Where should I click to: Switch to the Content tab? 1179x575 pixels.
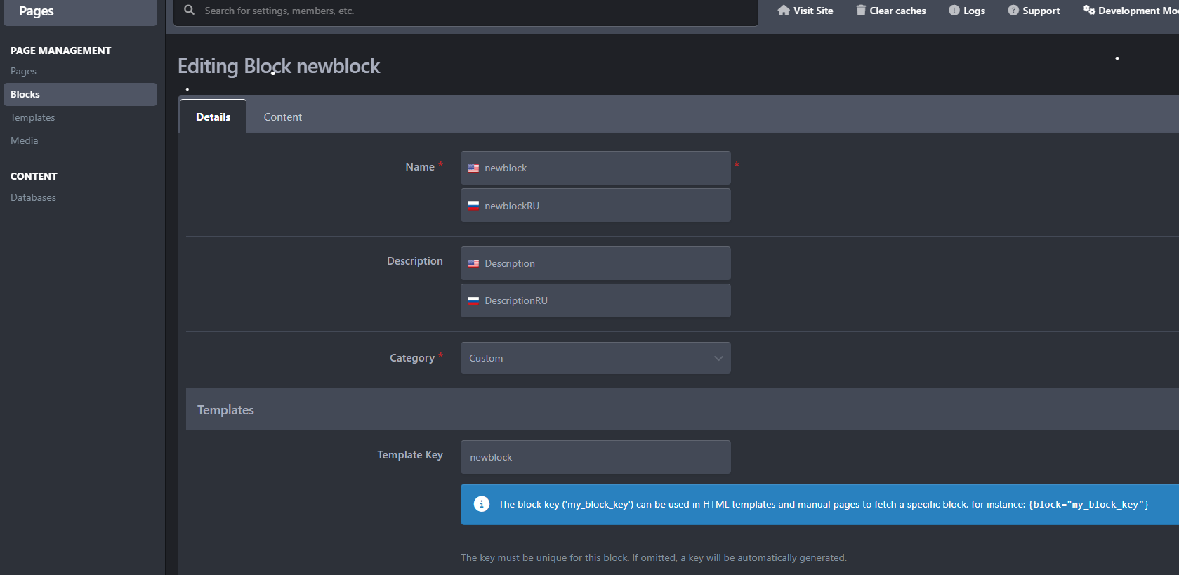pos(282,117)
